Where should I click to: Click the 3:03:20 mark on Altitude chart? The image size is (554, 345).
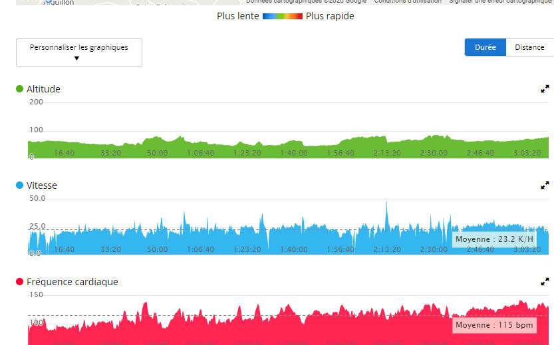pyautogui.click(x=527, y=153)
